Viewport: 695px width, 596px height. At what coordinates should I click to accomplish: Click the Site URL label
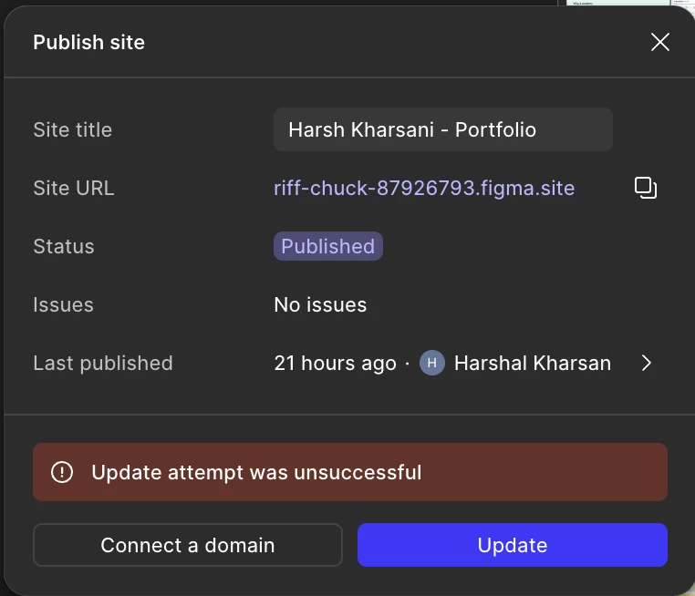(x=74, y=189)
